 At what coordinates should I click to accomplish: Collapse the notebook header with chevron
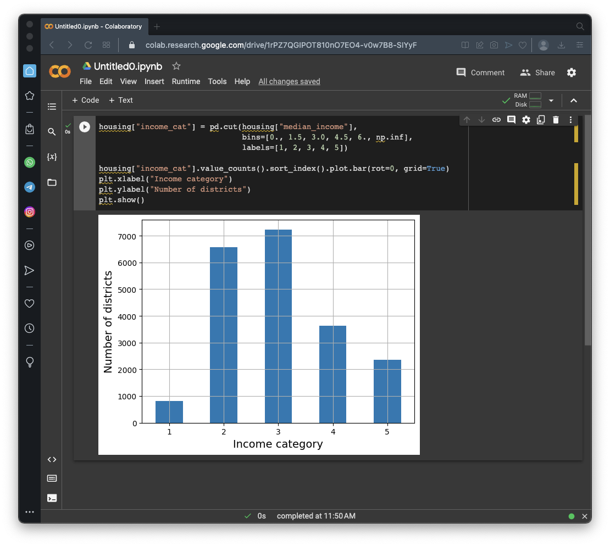pos(574,101)
